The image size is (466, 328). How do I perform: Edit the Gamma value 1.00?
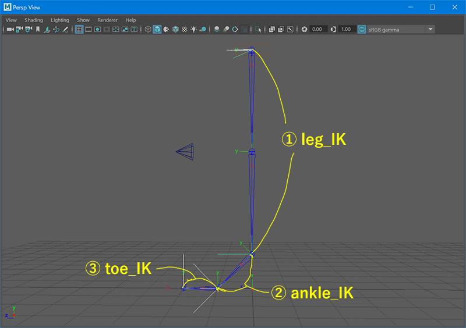point(346,30)
